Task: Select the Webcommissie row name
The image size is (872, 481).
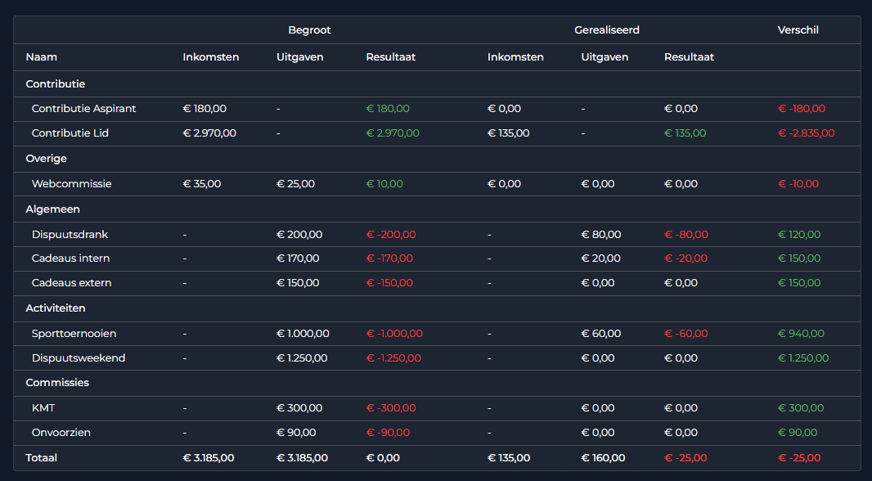Action: coord(72,183)
